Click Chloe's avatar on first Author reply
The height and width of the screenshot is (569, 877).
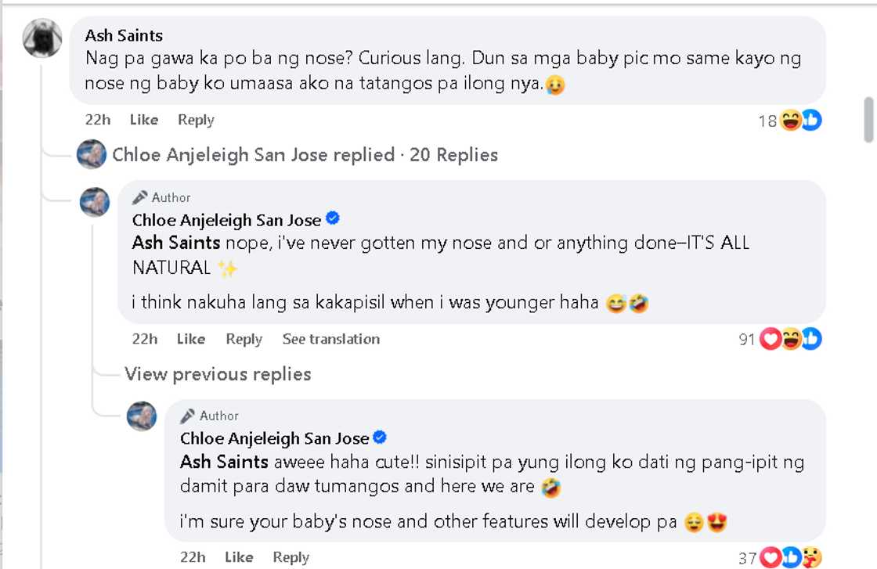pyautogui.click(x=95, y=202)
